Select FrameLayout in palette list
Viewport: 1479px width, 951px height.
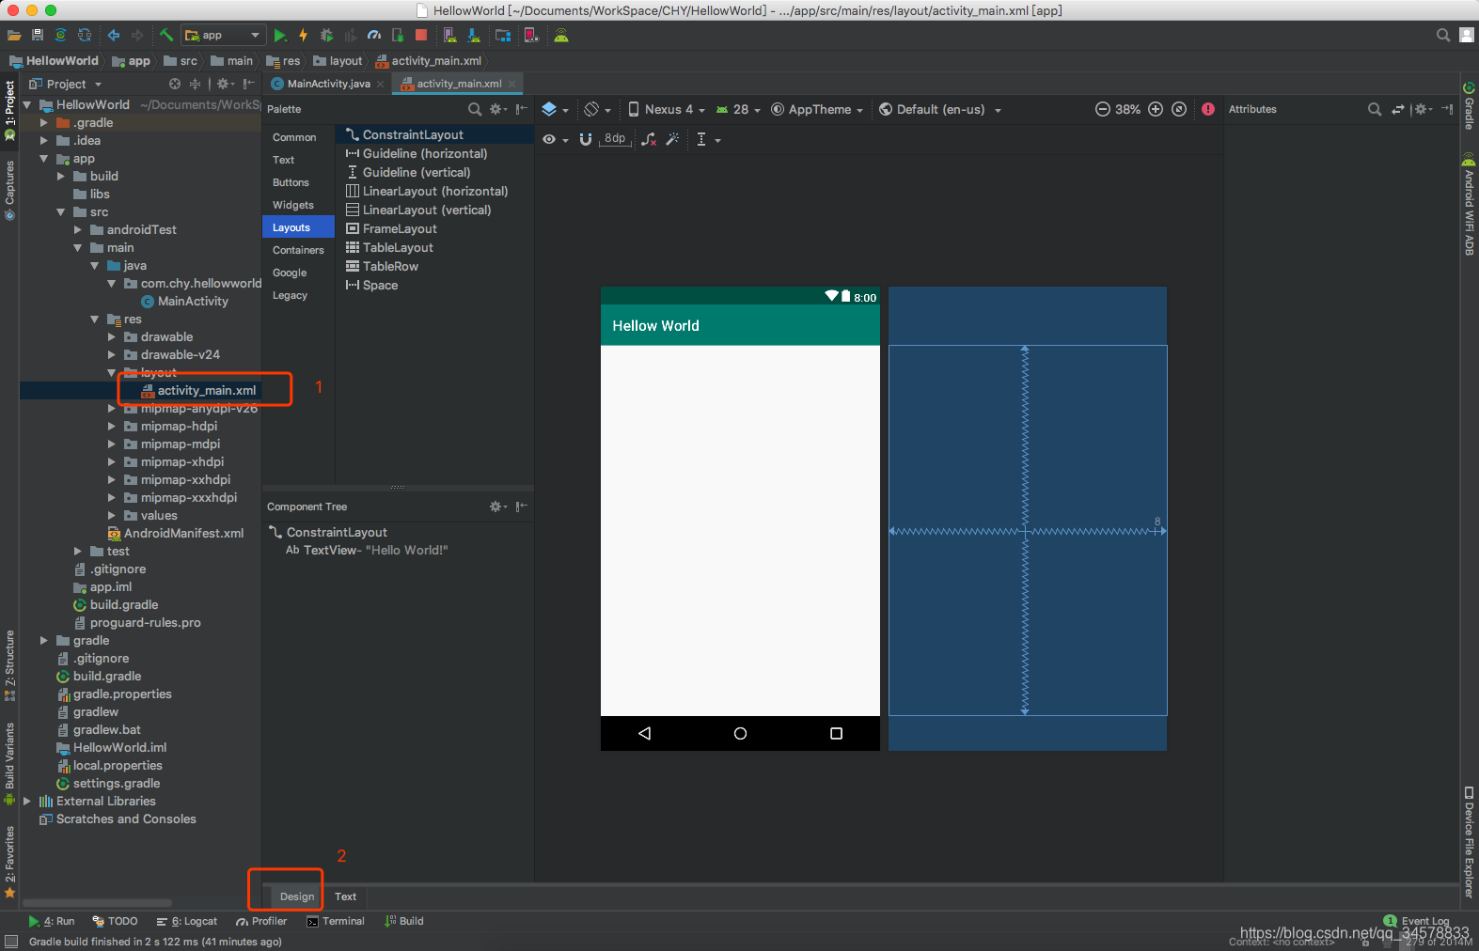[x=391, y=228]
